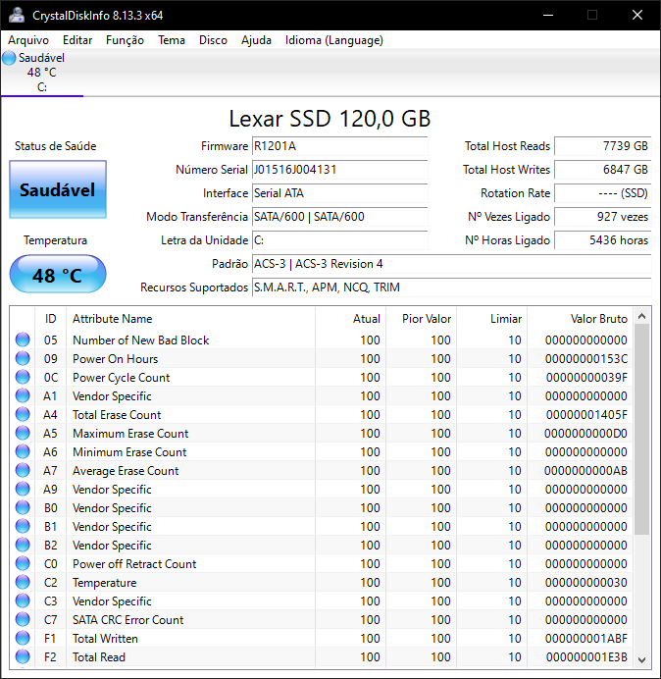Image resolution: width=661 pixels, height=679 pixels.
Task: Click the 48 °C temperature button
Action: pos(58,275)
